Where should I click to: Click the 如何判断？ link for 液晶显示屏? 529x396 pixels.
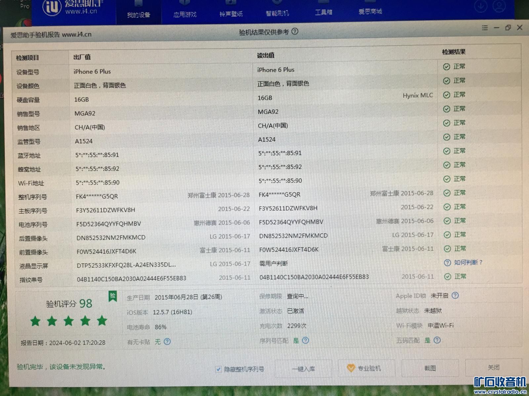[x=468, y=262]
